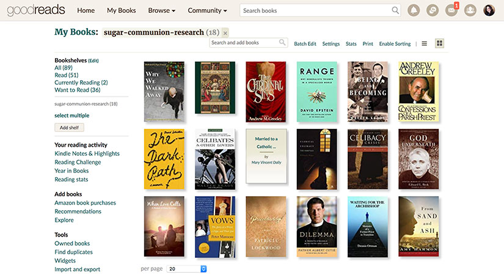504x275 pixels.
Task: Open When Love Calls book cover
Action: pyautogui.click(x=164, y=227)
